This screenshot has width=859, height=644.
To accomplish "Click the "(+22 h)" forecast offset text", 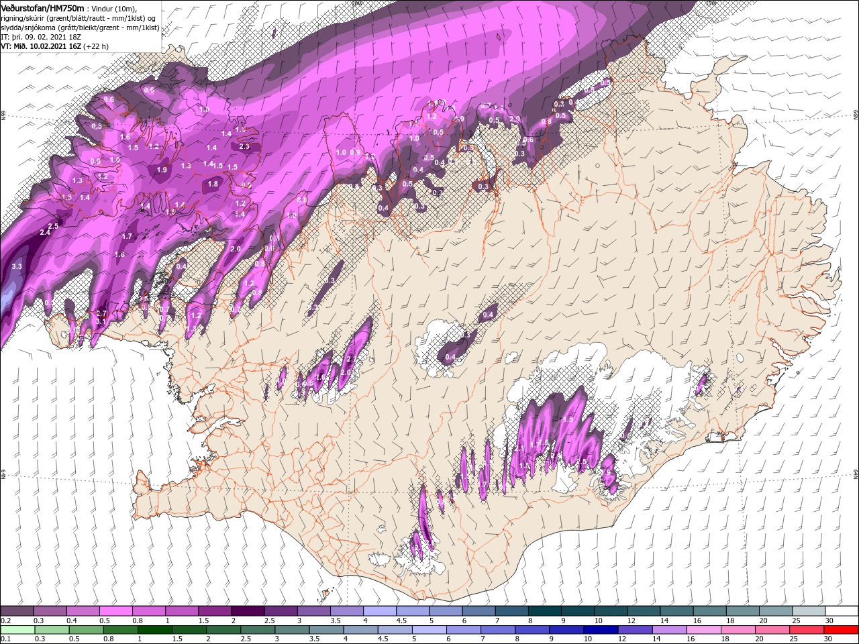I will (96, 46).
